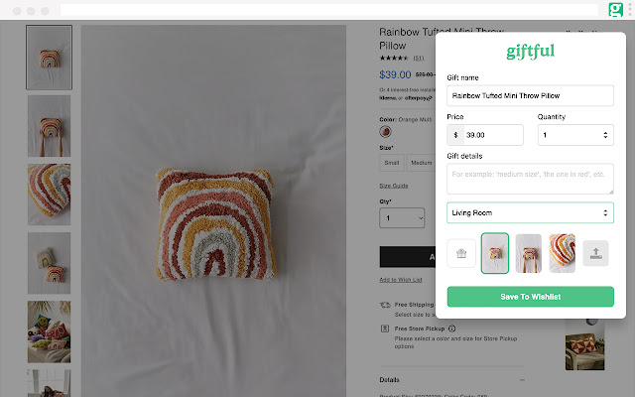The image size is (635, 397).
Task: Click the Free Shipping truck icon
Action: (x=385, y=306)
